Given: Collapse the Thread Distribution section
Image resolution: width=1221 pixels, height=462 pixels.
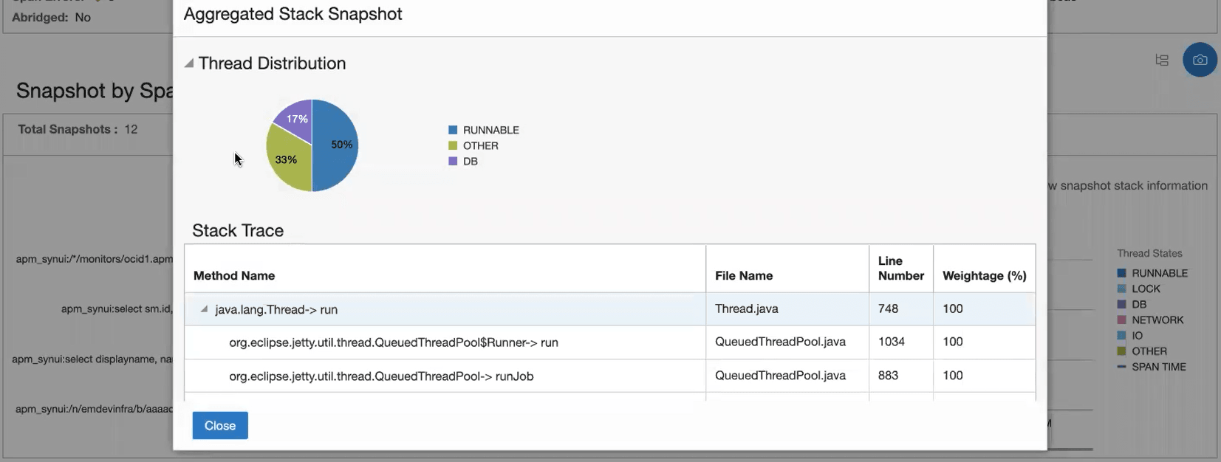Looking at the screenshot, I should click(189, 63).
